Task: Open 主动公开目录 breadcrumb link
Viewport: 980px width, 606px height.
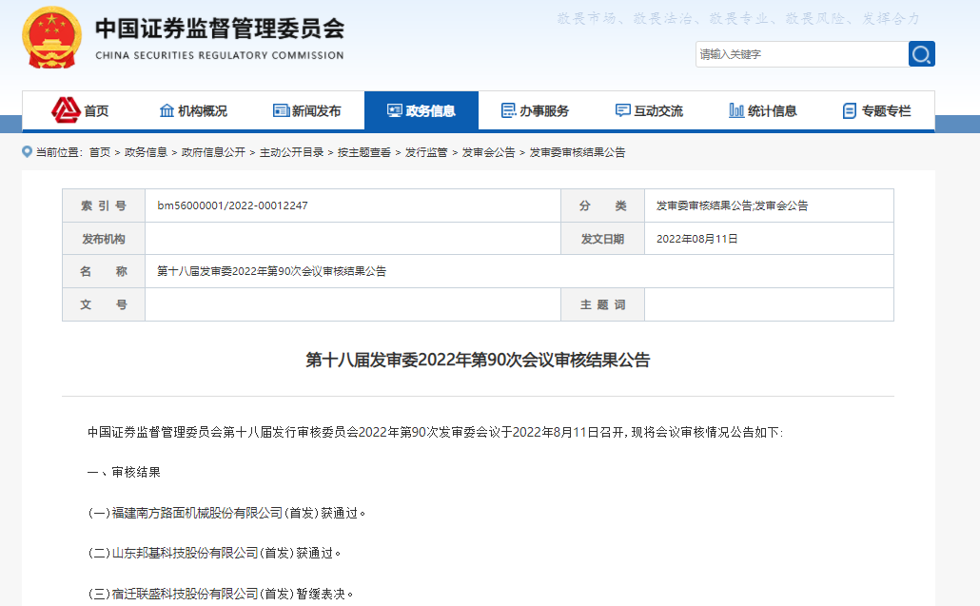Action: (x=291, y=152)
